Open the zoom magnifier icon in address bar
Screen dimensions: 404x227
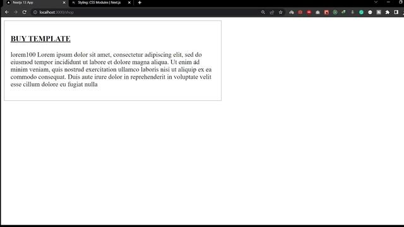click(263, 12)
